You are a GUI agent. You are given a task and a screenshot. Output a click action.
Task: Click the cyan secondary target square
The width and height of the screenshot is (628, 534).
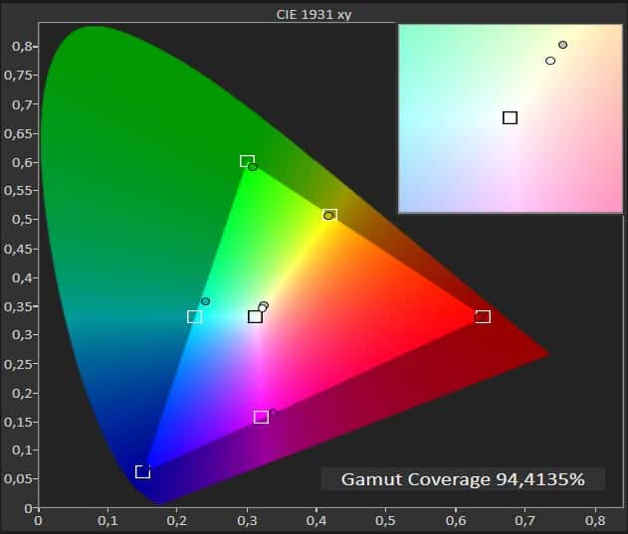[x=194, y=316]
